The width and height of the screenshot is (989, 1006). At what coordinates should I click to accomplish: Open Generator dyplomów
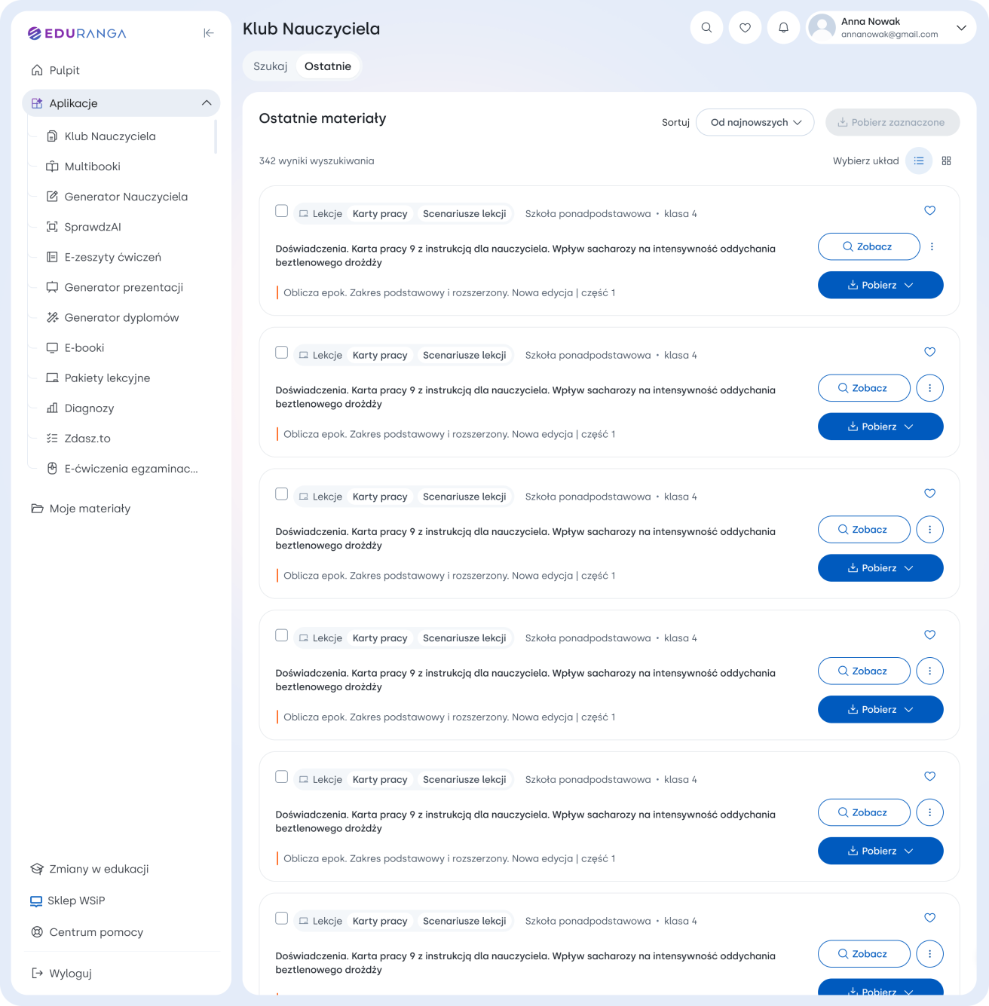pyautogui.click(x=112, y=317)
